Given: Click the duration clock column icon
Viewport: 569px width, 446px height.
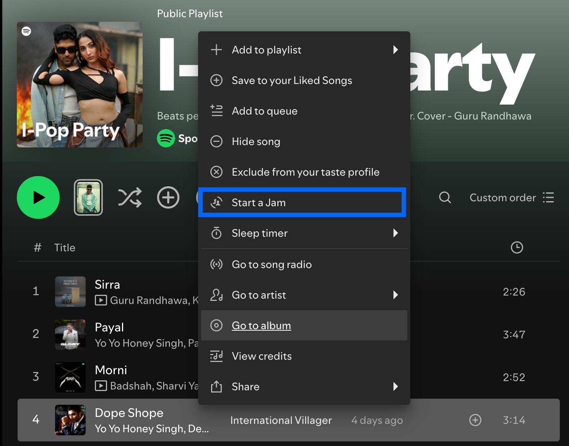Looking at the screenshot, I should point(517,247).
